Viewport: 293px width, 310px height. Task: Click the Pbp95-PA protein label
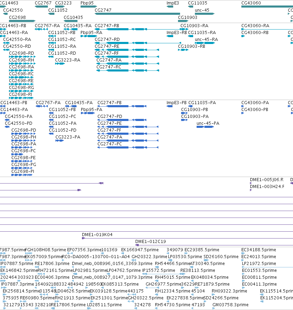click(92, 110)
